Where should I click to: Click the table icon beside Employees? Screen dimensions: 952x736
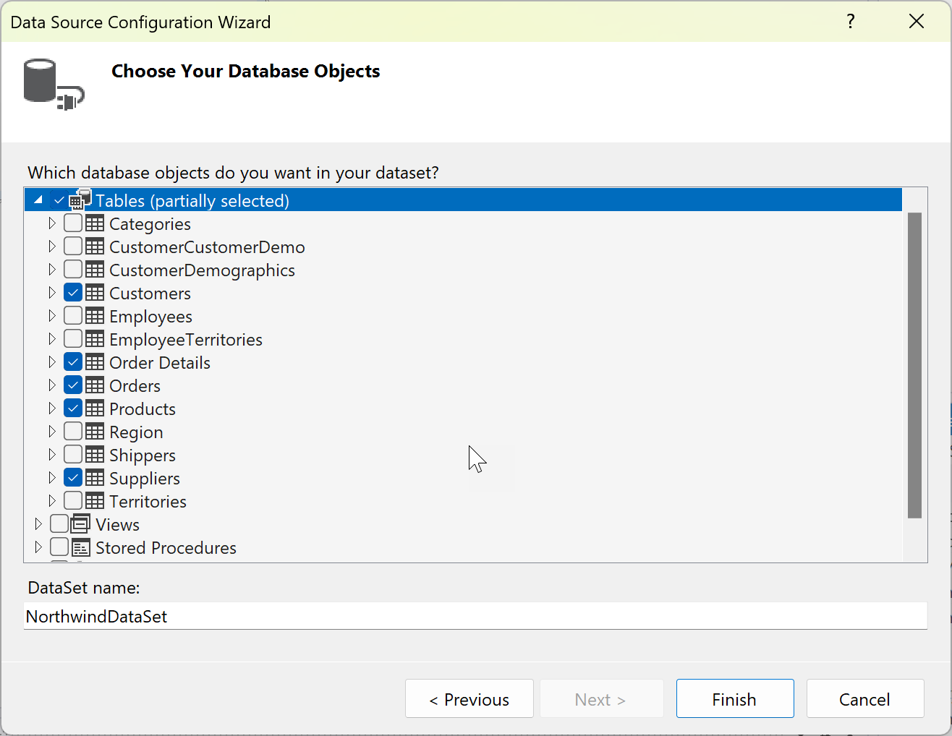click(x=95, y=316)
